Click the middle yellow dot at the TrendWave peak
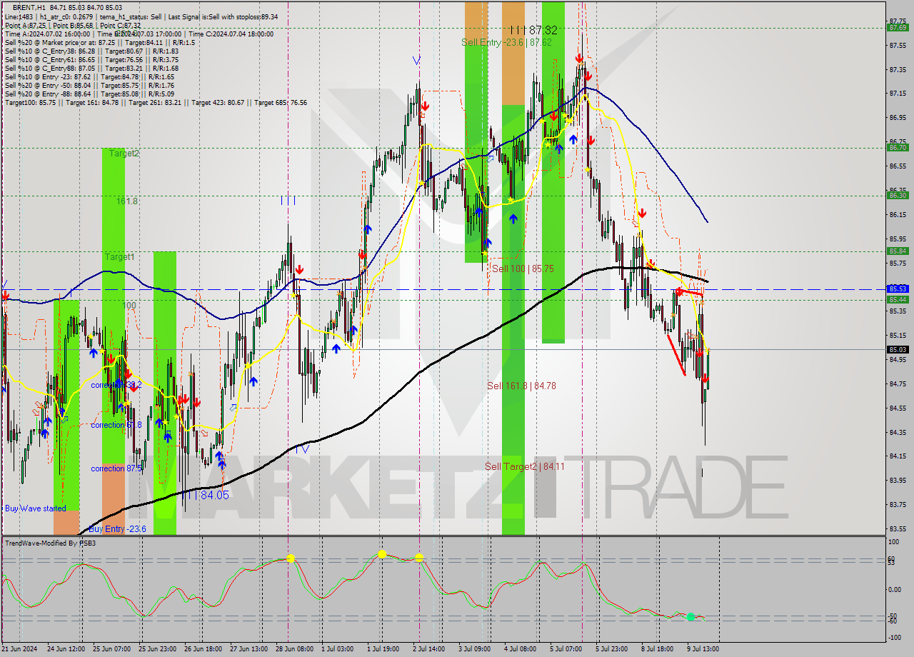This screenshot has width=914, height=657. pos(382,553)
